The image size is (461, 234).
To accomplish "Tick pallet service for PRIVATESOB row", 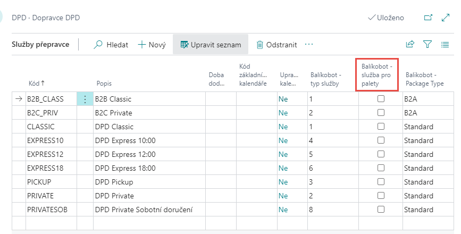I will tap(381, 210).
